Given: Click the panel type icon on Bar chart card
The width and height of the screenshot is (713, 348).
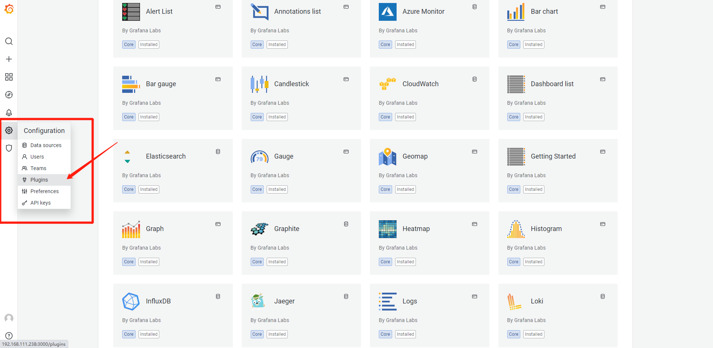Looking at the screenshot, I should [603, 7].
